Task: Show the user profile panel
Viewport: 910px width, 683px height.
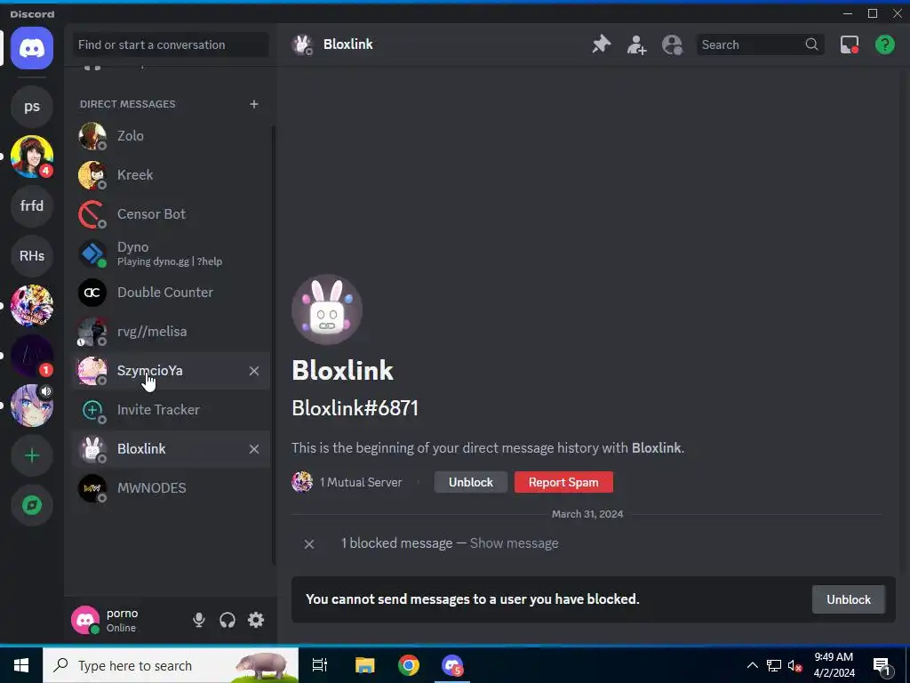Action: pos(672,44)
